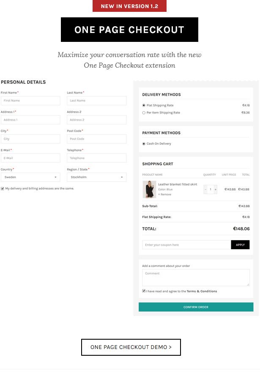Open the Country dropdown showing Sweden
The height and width of the screenshot is (379, 260).
coord(30,177)
